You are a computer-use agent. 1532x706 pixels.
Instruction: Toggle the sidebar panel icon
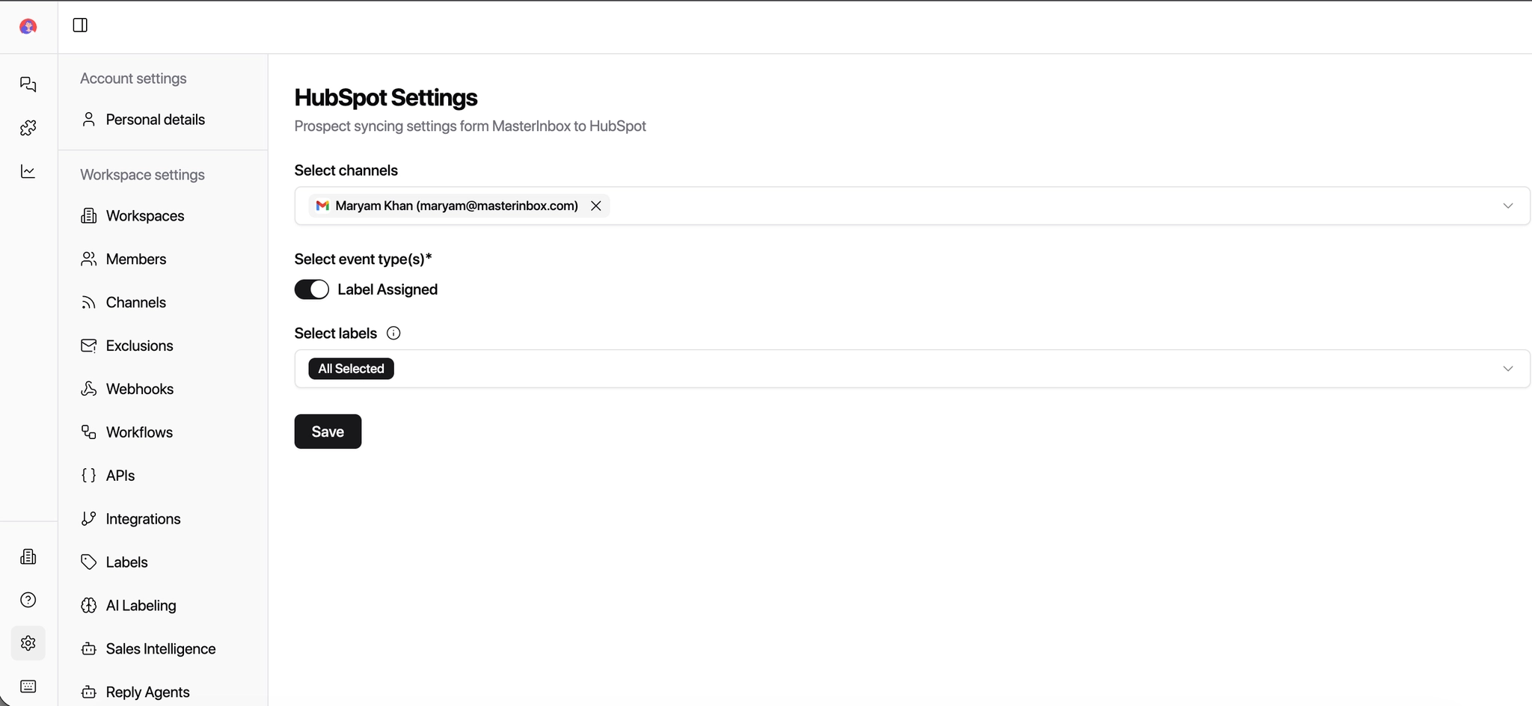(80, 25)
